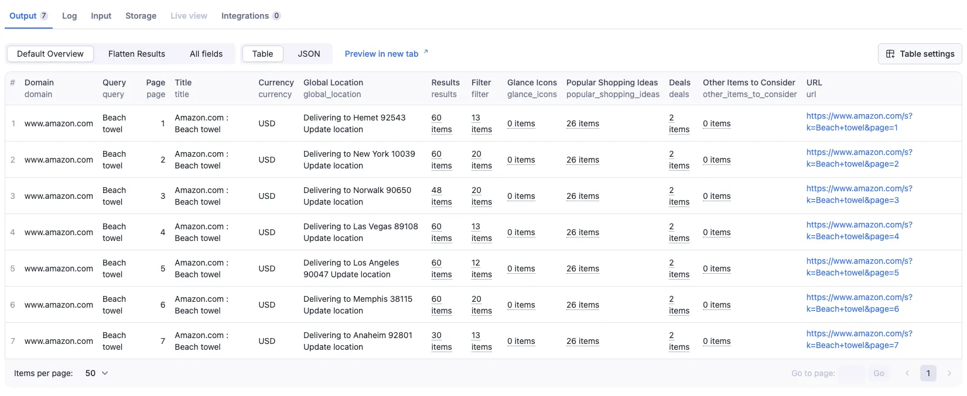Open URL ending with page=4
The height and width of the screenshot is (396, 967).
(859, 230)
